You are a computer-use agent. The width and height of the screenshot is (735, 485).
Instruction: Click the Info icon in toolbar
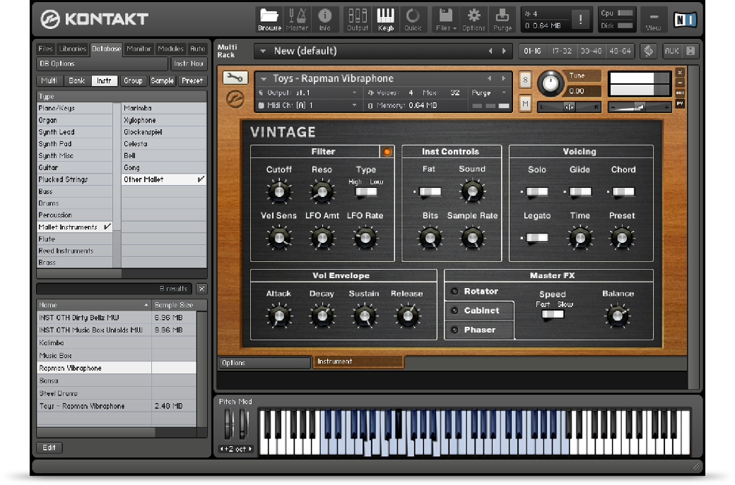pos(325,19)
